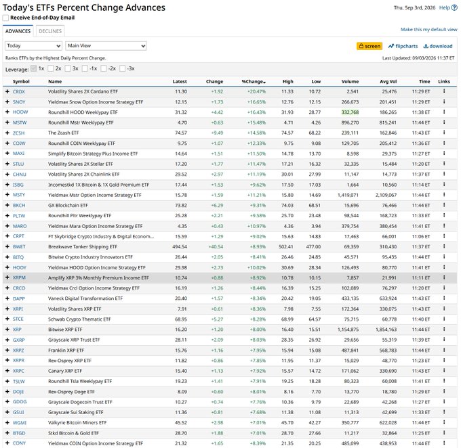Open the GXRP symbol link

(19, 340)
